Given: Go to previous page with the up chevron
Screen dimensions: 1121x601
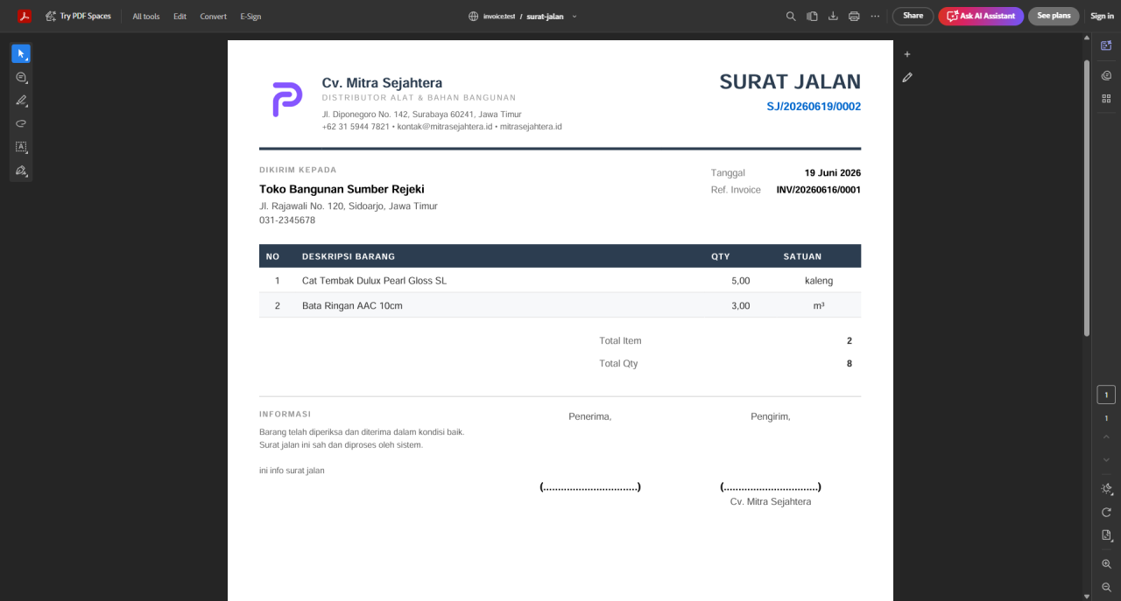Looking at the screenshot, I should point(1106,437).
